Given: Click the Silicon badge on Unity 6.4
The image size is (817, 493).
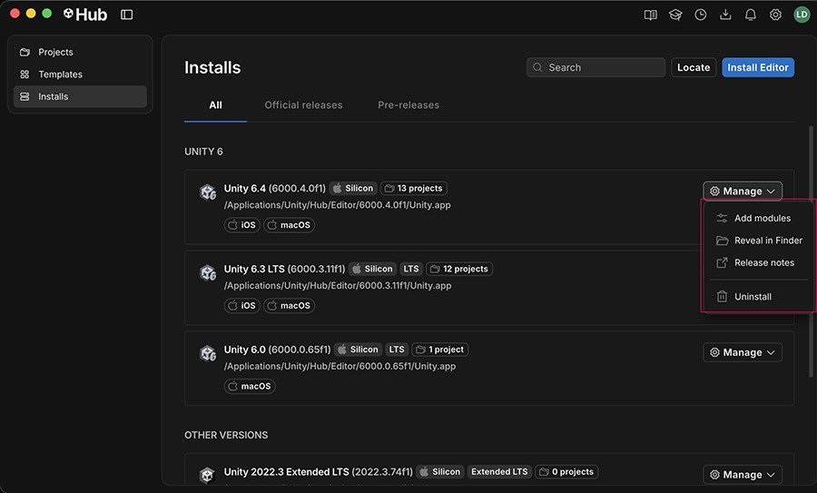Looking at the screenshot, I should pyautogui.click(x=353, y=188).
